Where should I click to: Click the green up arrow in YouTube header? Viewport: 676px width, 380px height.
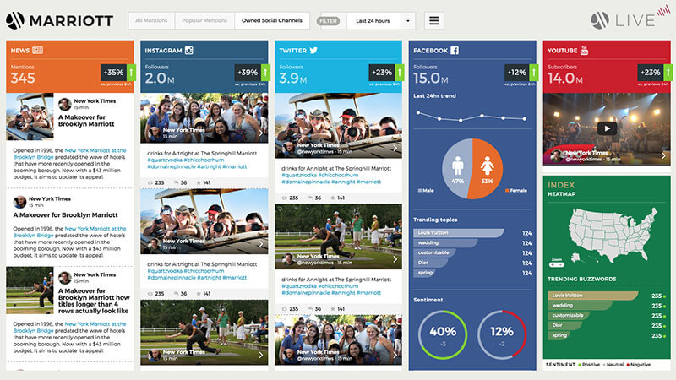tap(668, 73)
